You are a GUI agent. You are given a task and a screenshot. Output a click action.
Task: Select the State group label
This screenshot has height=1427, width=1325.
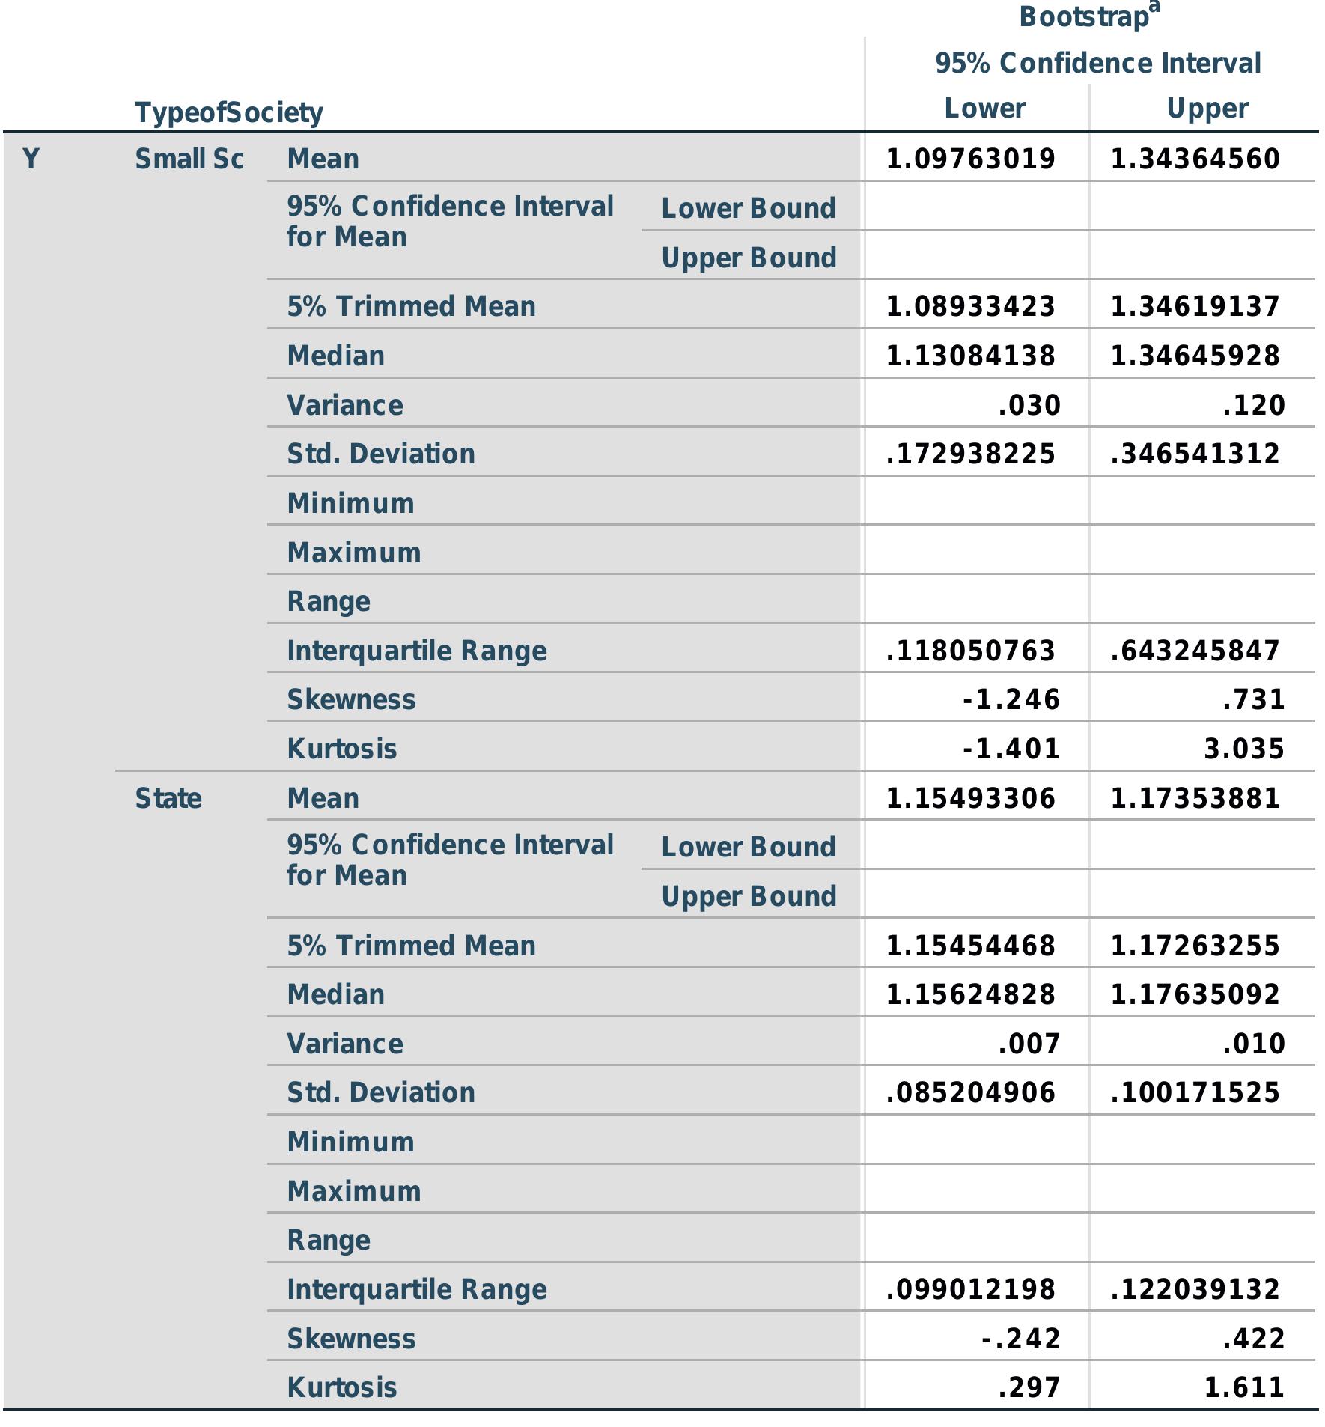pos(168,798)
